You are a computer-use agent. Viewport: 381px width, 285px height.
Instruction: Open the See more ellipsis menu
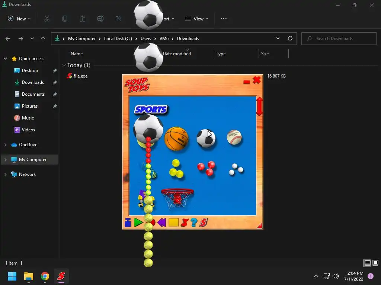point(224,19)
